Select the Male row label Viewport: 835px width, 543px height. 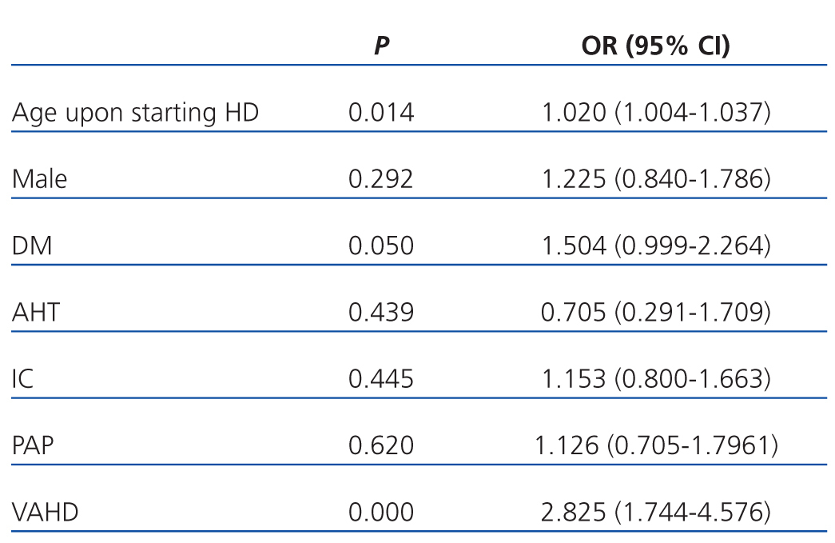40,179
